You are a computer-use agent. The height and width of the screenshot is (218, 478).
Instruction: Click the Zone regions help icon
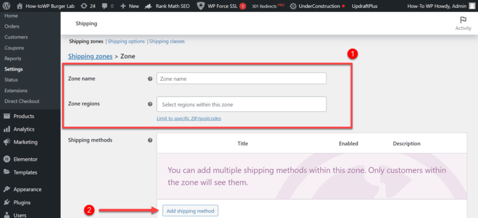(x=150, y=104)
